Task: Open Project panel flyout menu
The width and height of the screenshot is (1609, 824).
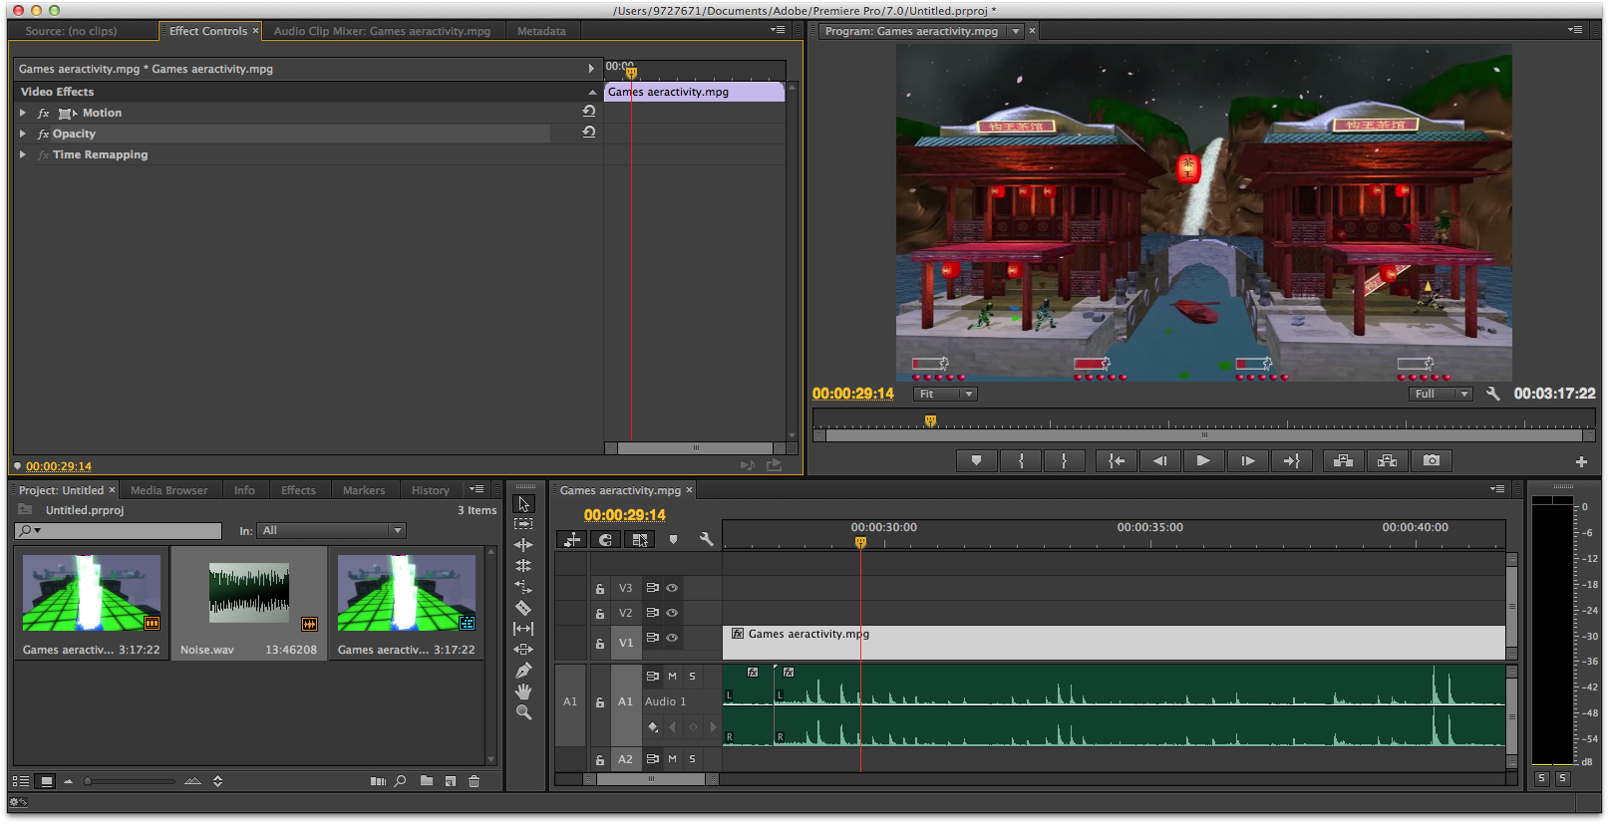Action: 478,489
